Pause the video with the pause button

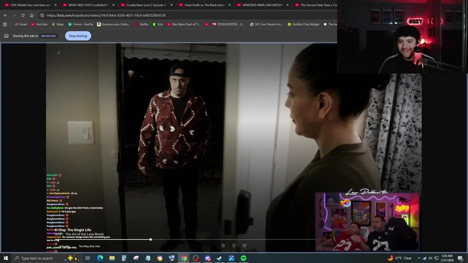tap(234, 245)
